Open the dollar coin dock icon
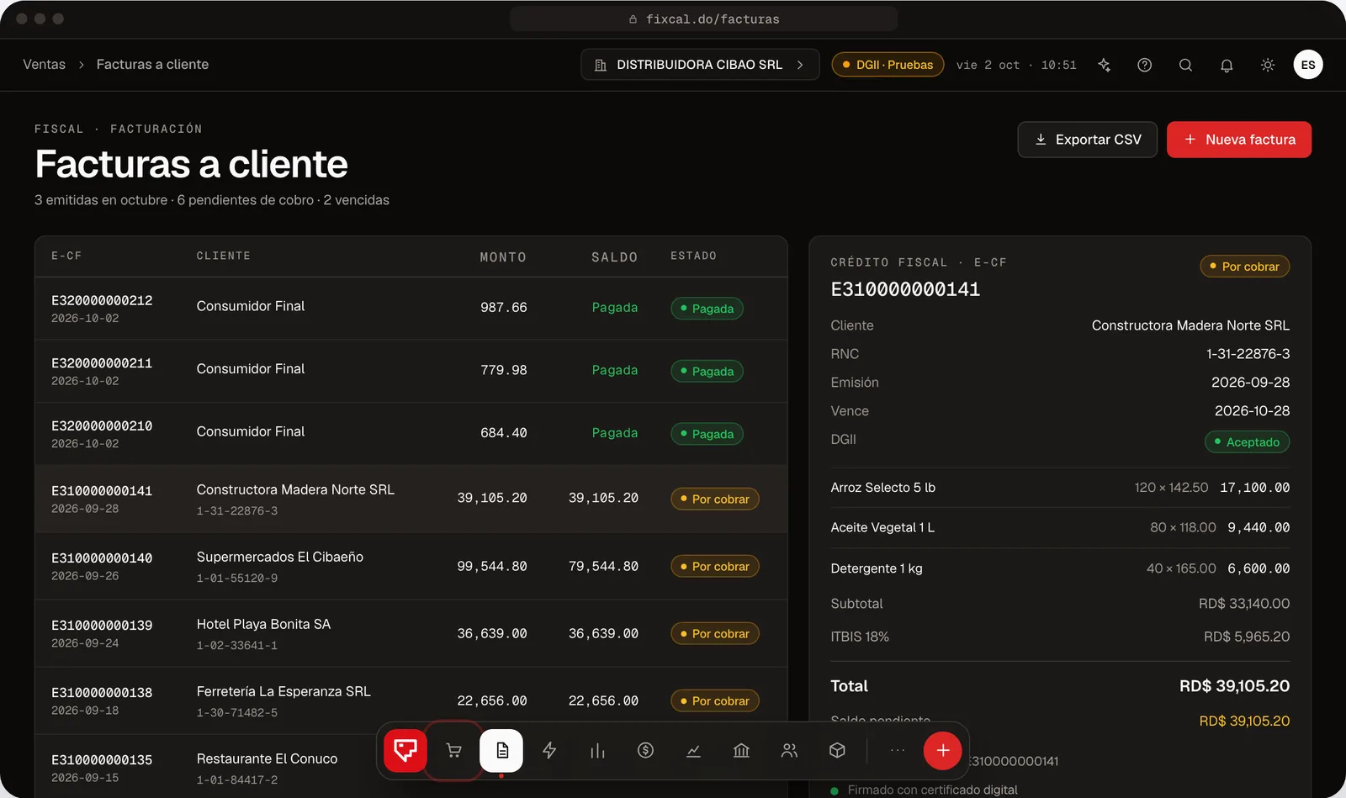Viewport: 1346px width, 798px height. tap(645, 750)
